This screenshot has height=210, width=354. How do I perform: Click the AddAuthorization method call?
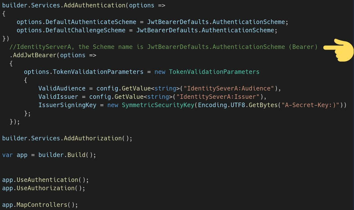[93, 138]
